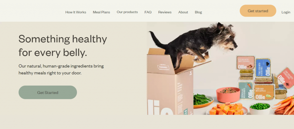Click the pink bowl of dog food
The width and height of the screenshot is (294, 129).
pyautogui.click(x=228, y=94)
